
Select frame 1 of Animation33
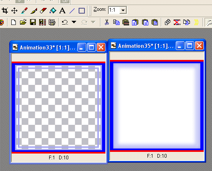click(58, 107)
